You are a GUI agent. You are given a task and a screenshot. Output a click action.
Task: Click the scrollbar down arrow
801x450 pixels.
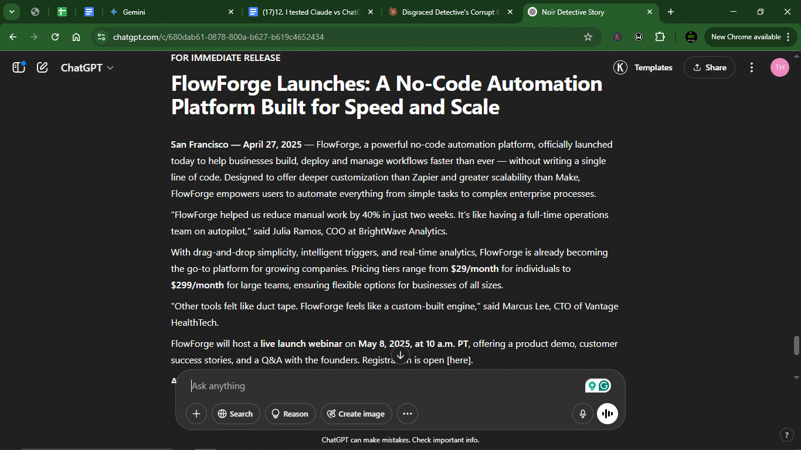click(796, 377)
